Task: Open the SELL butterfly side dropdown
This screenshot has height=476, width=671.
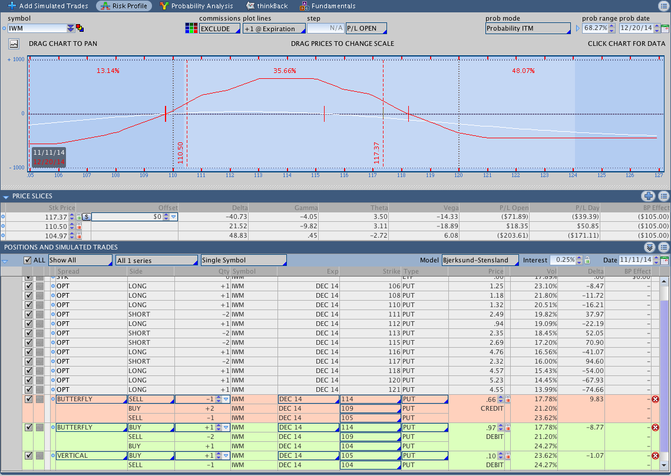Action: tap(151, 399)
